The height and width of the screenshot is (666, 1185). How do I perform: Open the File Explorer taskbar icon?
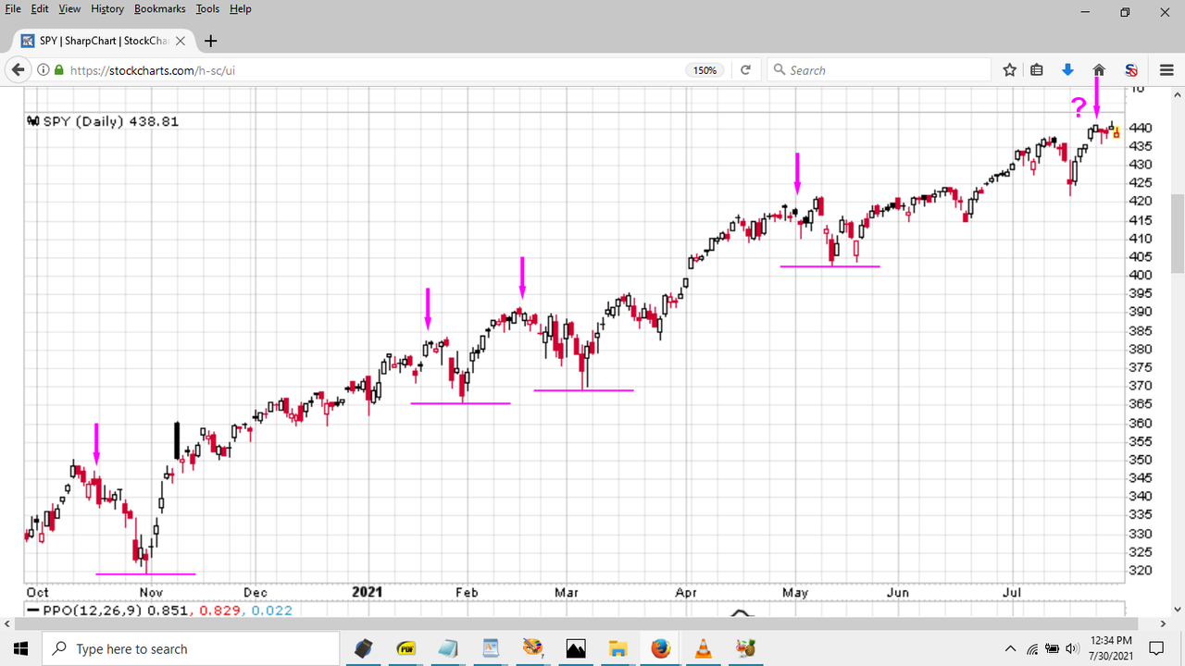pos(617,648)
